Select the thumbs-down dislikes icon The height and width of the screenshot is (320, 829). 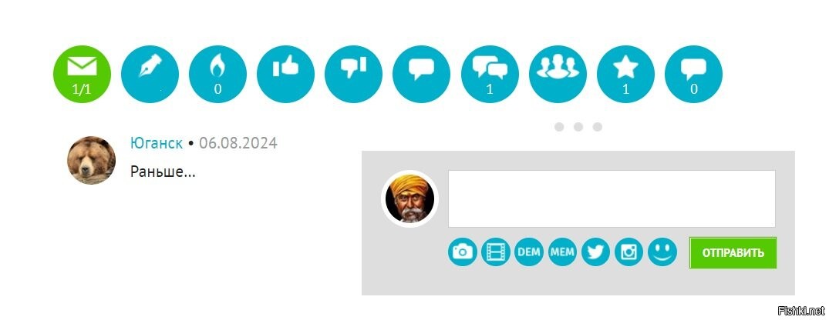coord(353,74)
